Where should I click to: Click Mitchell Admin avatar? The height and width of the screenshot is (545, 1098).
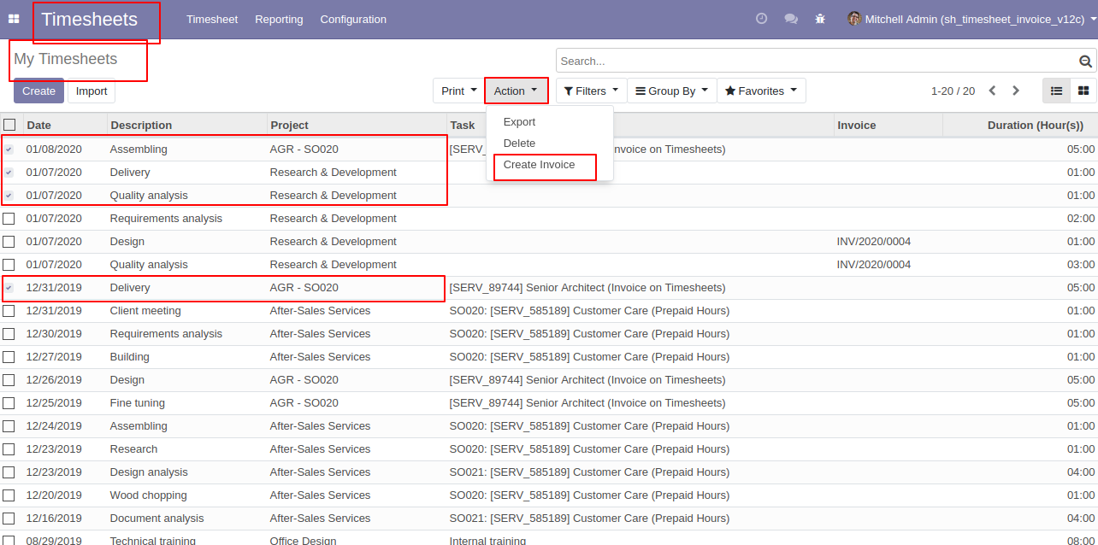click(854, 19)
